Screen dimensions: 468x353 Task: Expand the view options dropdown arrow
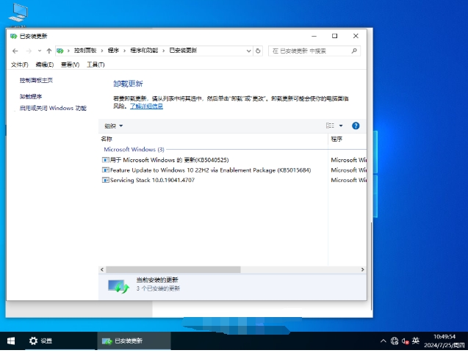coord(341,125)
